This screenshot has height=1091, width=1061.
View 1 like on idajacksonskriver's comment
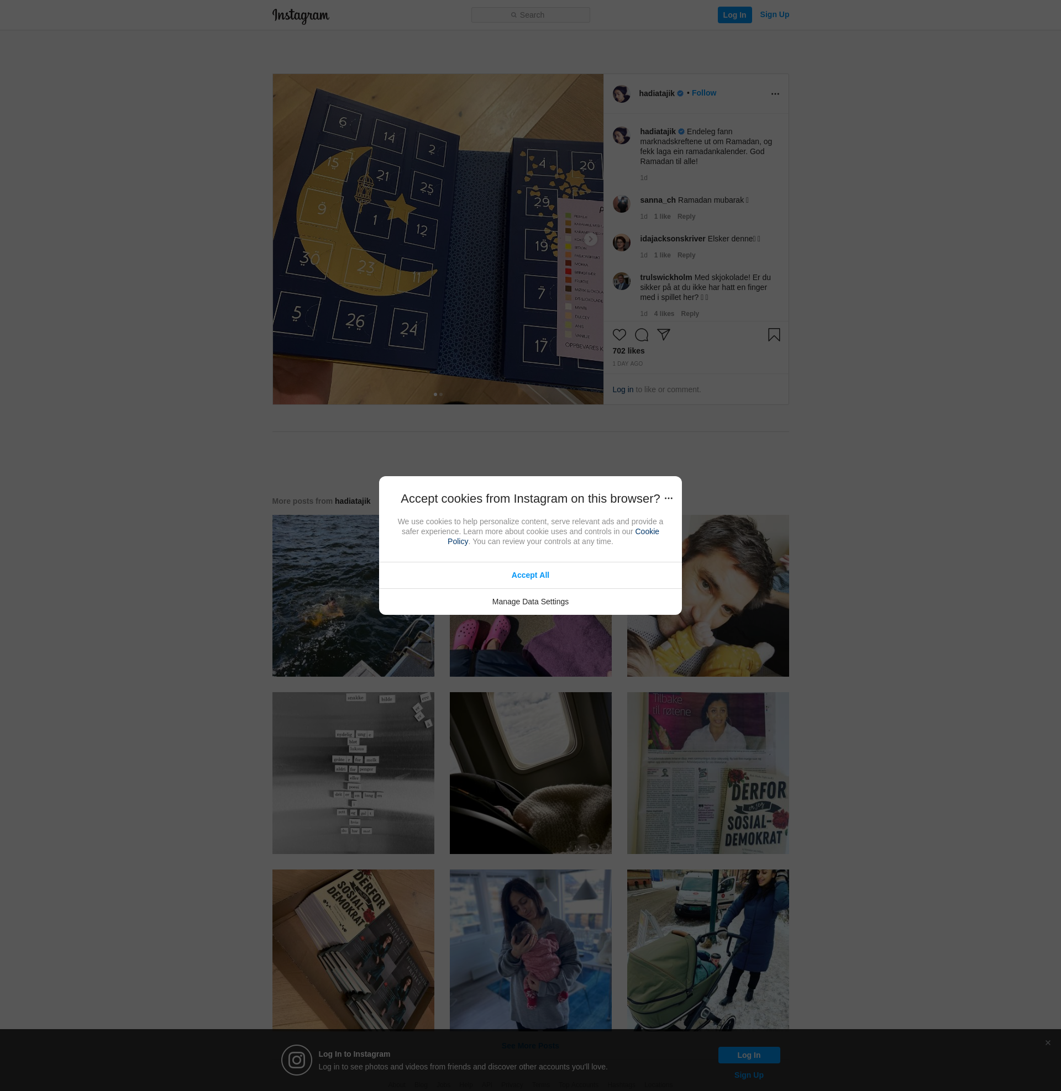662,255
